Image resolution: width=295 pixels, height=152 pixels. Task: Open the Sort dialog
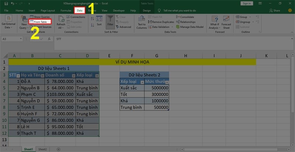(x=99, y=20)
